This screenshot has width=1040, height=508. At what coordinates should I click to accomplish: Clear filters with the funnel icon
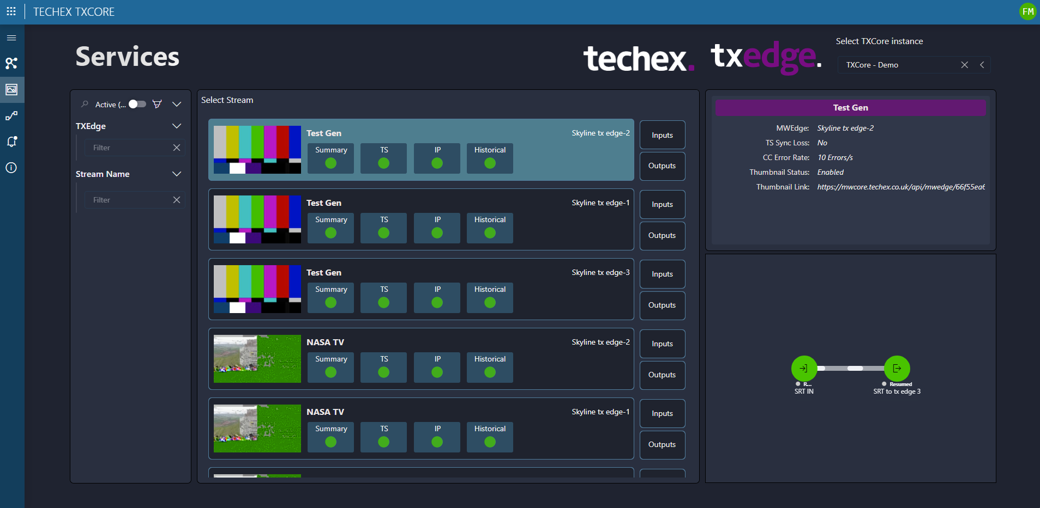point(157,104)
